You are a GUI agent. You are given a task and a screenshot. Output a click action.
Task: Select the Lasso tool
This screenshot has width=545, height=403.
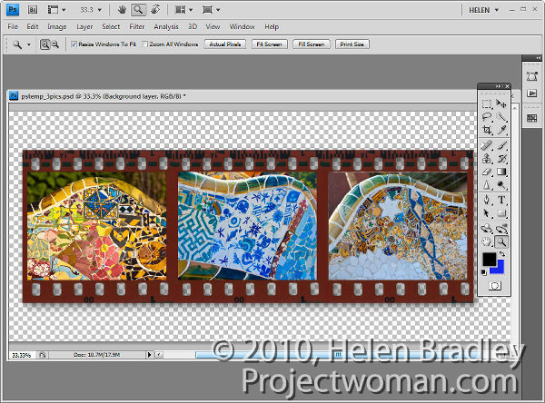(487, 117)
